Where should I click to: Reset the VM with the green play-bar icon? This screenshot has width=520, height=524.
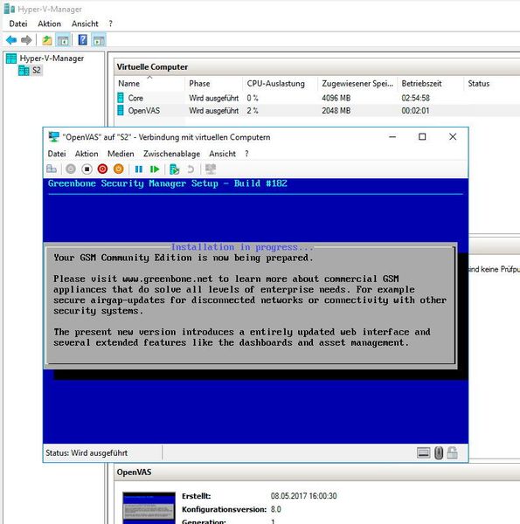click(x=155, y=169)
